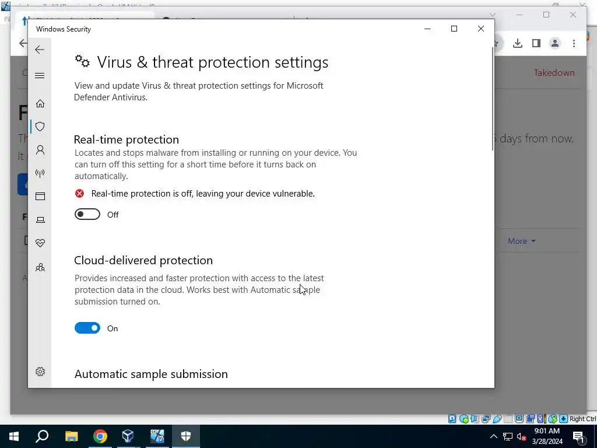Open Chrome side panel icon in background window
Viewport: 597px width, 448px height.
click(536, 43)
